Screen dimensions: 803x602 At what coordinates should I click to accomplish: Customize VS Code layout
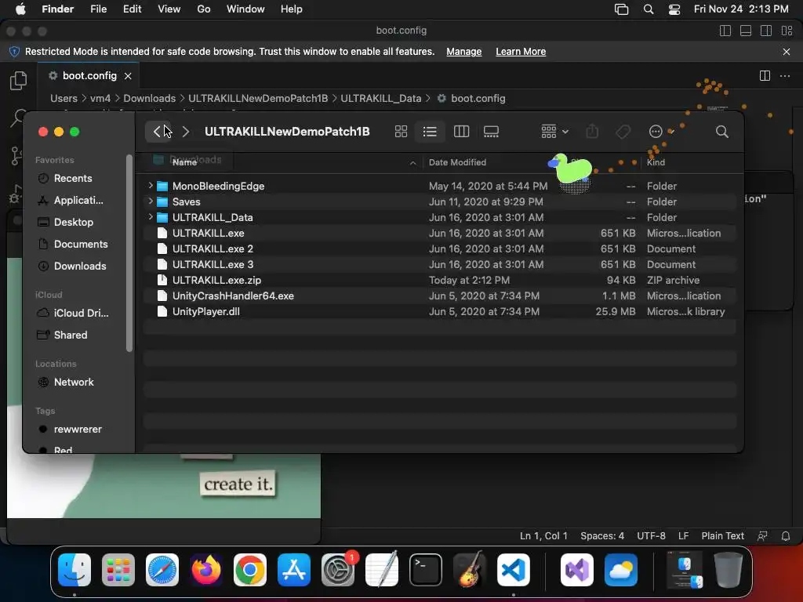[x=787, y=31]
